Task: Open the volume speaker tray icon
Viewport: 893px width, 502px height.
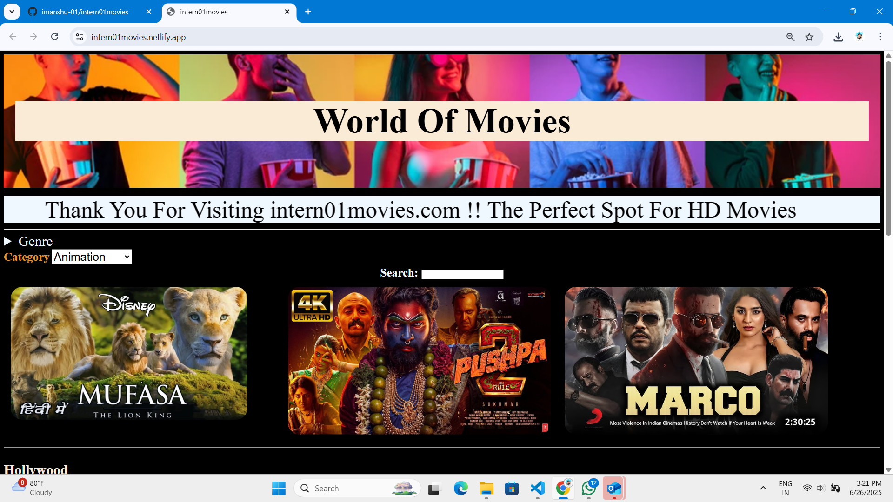Action: tap(820, 488)
